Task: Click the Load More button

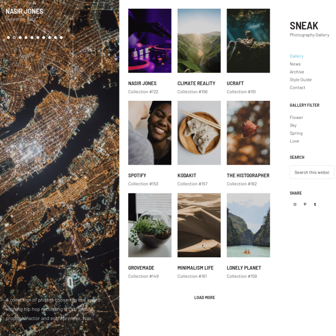Action: coord(204,298)
